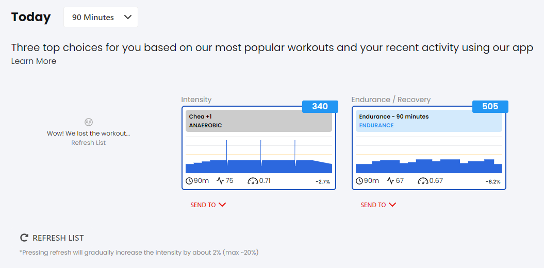Open the 90 Minutes duration dropdown
The height and width of the screenshot is (268, 544).
[x=101, y=17]
